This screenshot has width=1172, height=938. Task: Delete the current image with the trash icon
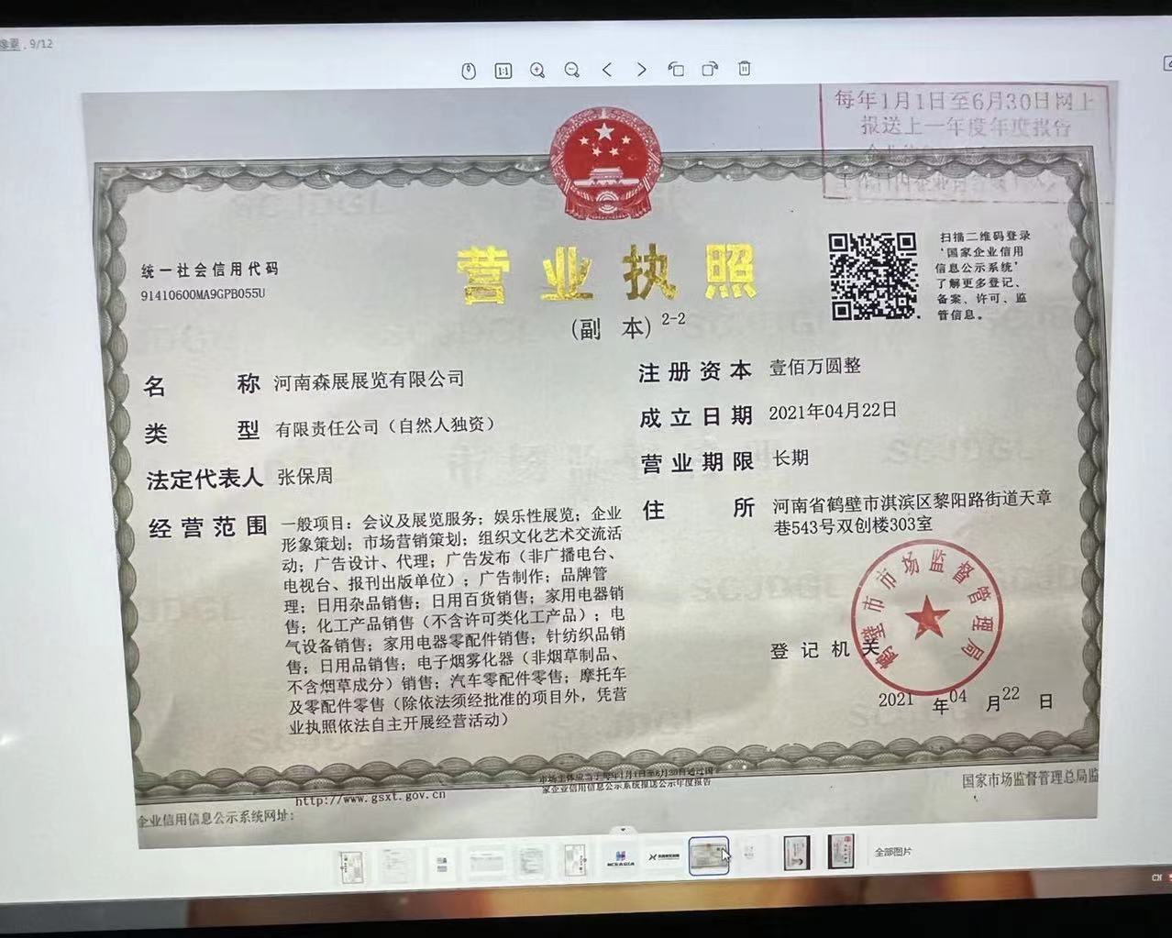[x=744, y=69]
